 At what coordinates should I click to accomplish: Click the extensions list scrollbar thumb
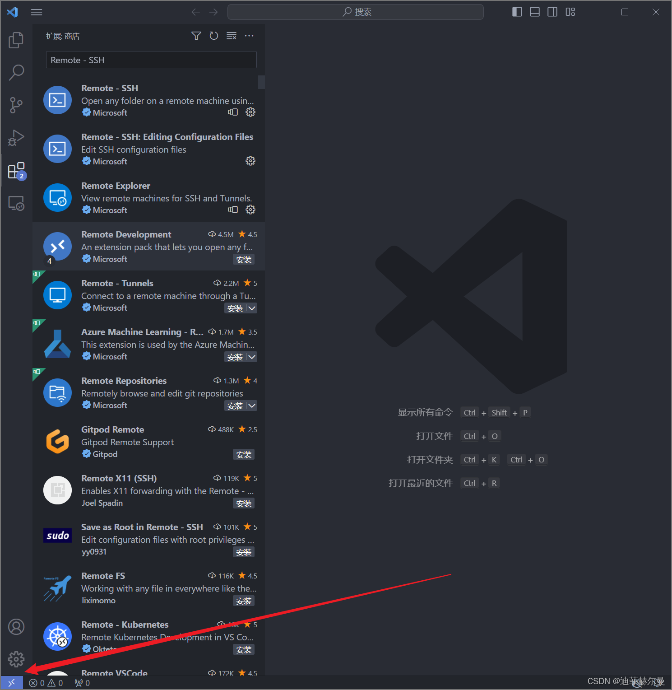pyautogui.click(x=261, y=82)
